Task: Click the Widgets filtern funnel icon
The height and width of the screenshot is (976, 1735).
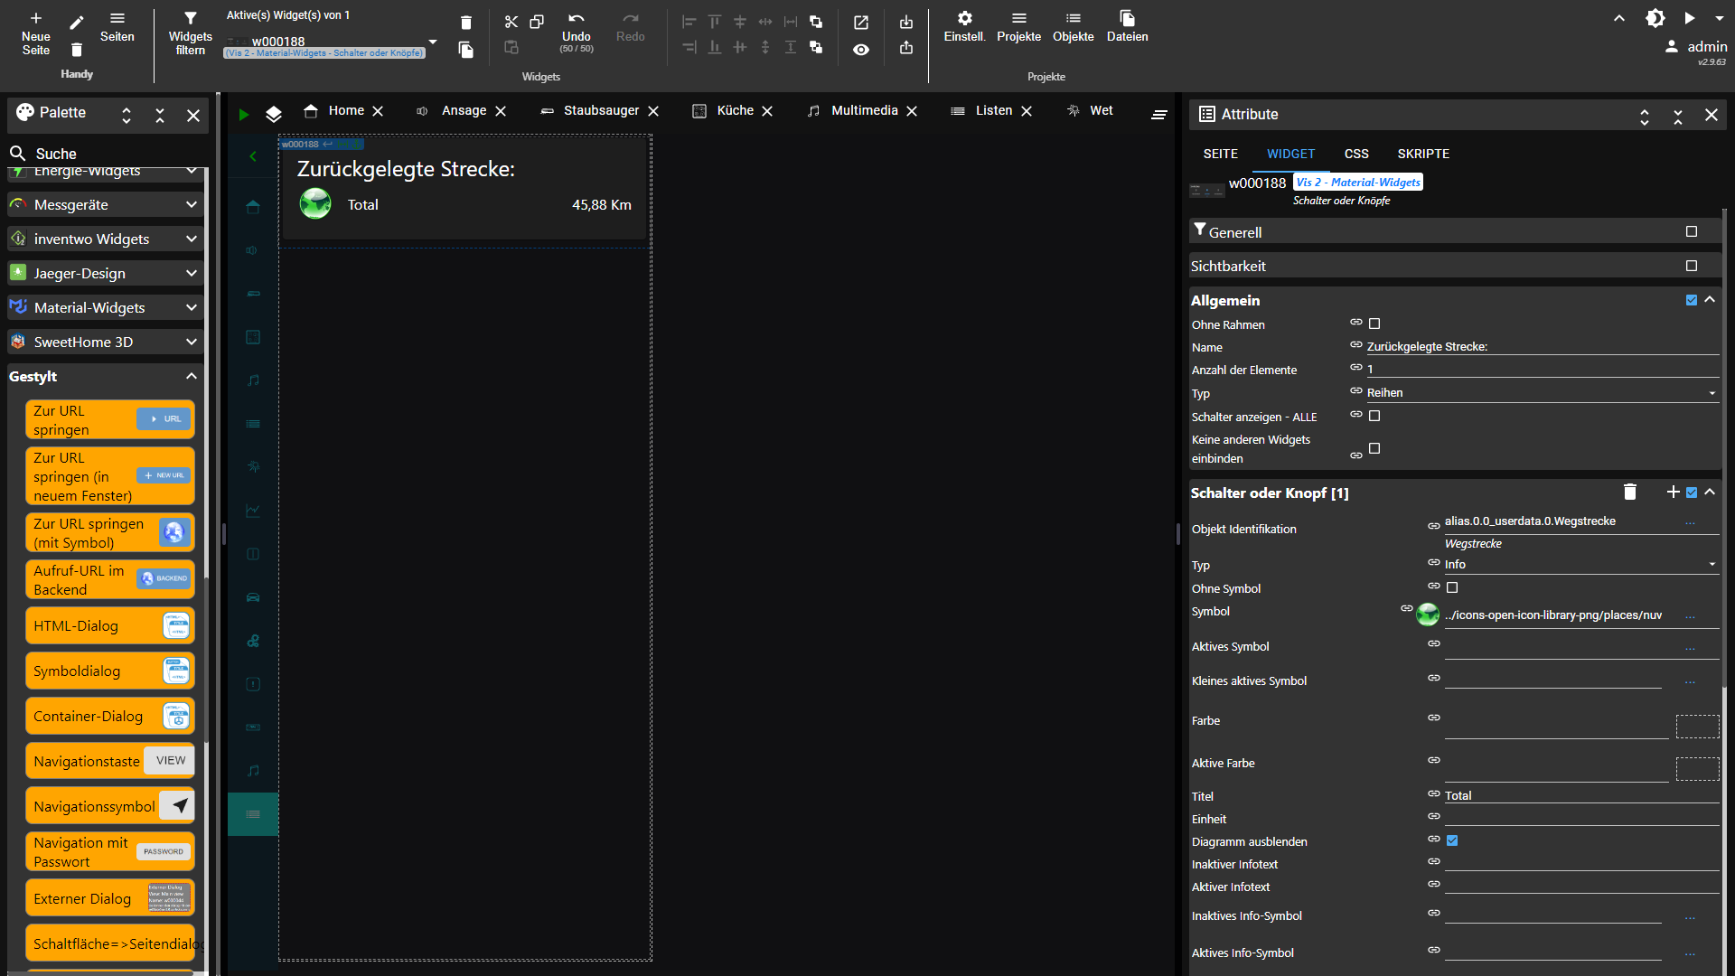Action: pyautogui.click(x=190, y=18)
